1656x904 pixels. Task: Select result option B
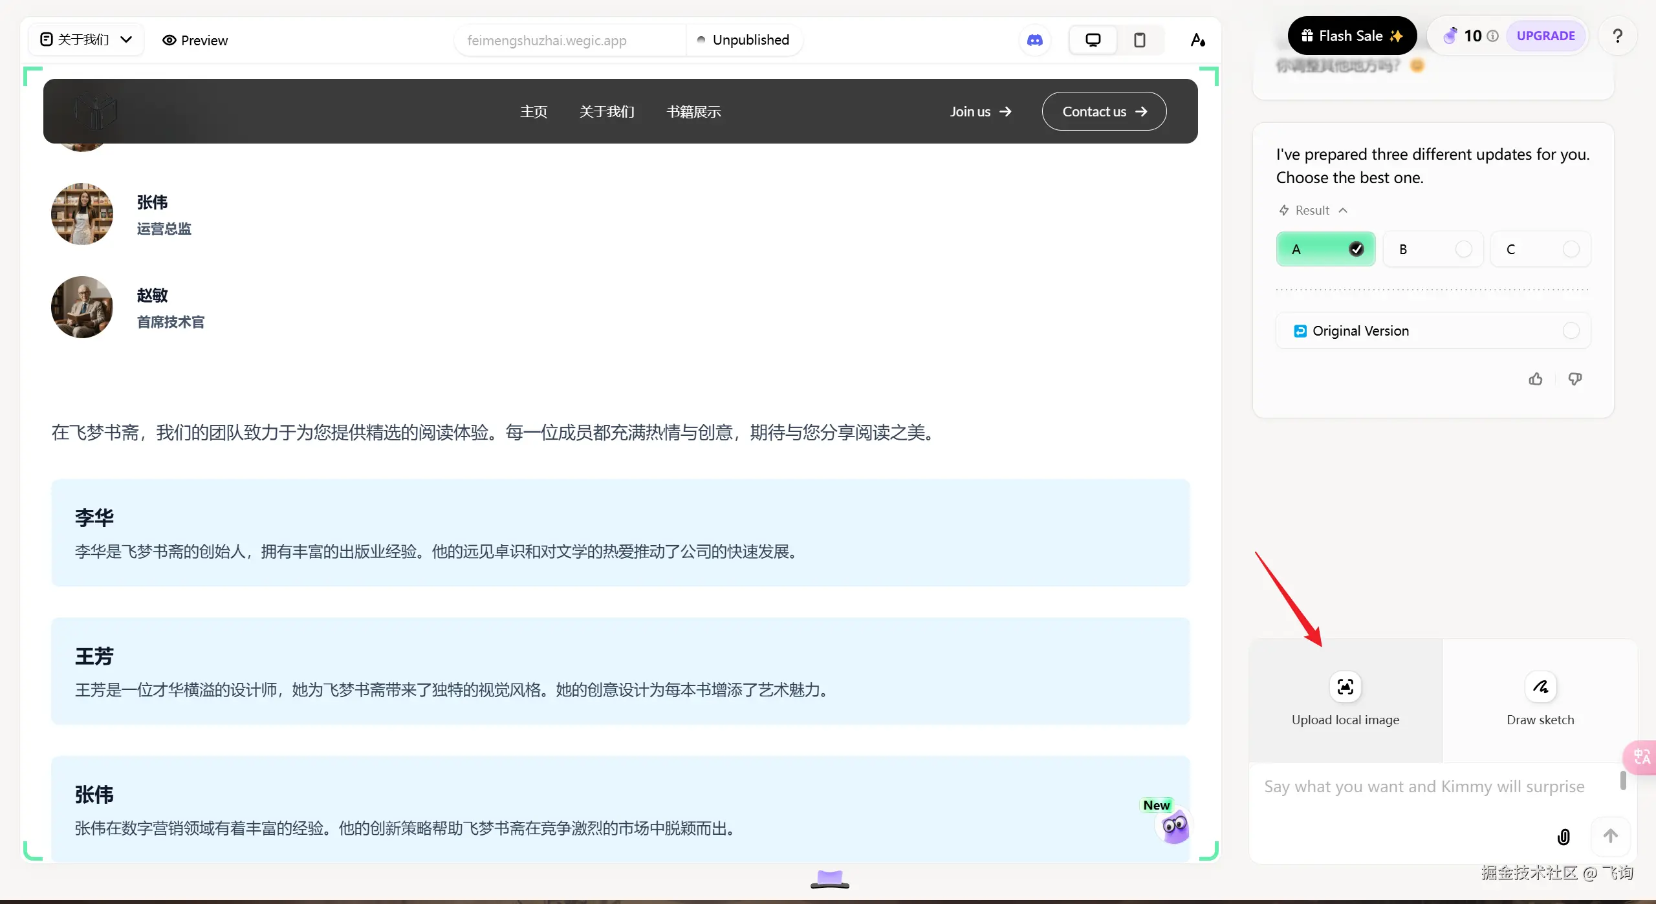coord(1433,250)
